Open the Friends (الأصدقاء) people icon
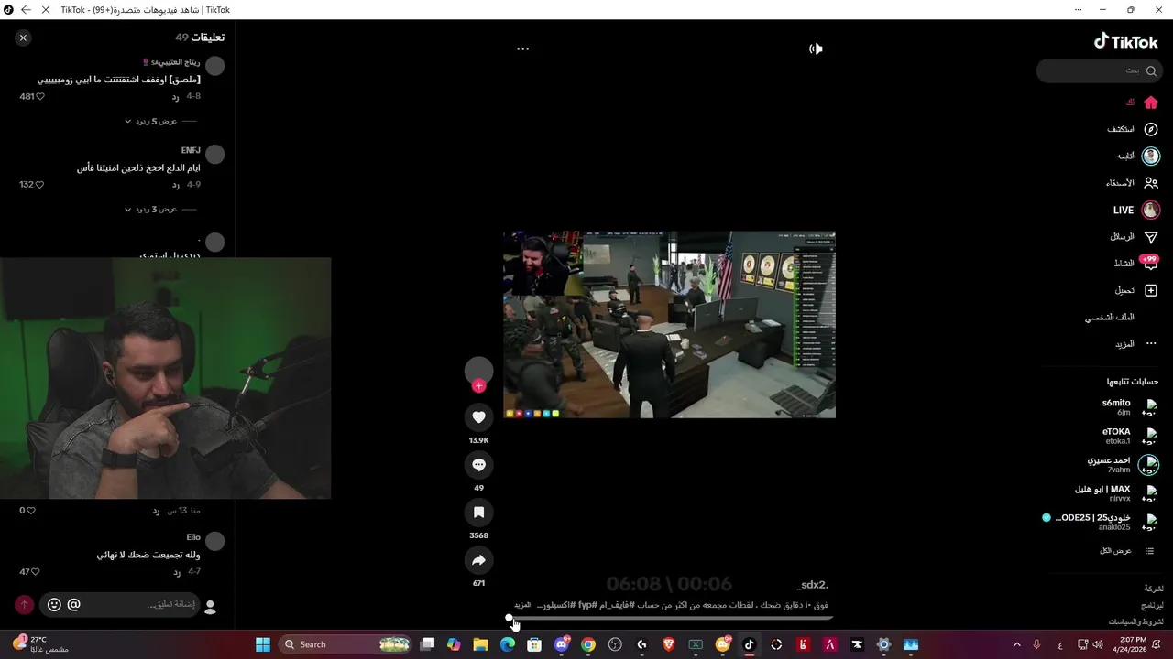The image size is (1173, 659). point(1151,183)
